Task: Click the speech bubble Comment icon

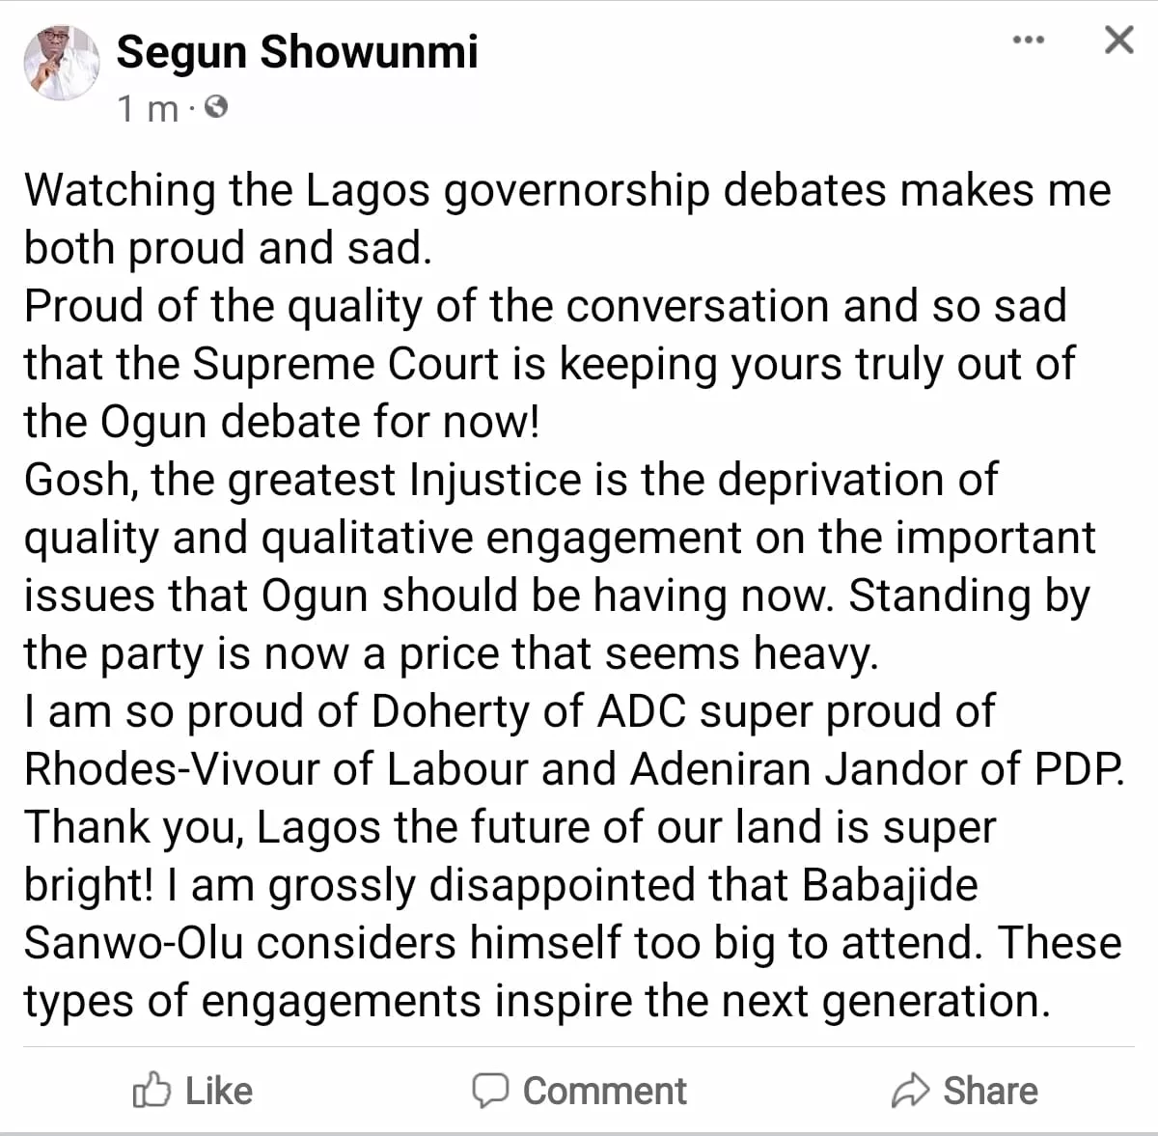Action: [x=490, y=1091]
